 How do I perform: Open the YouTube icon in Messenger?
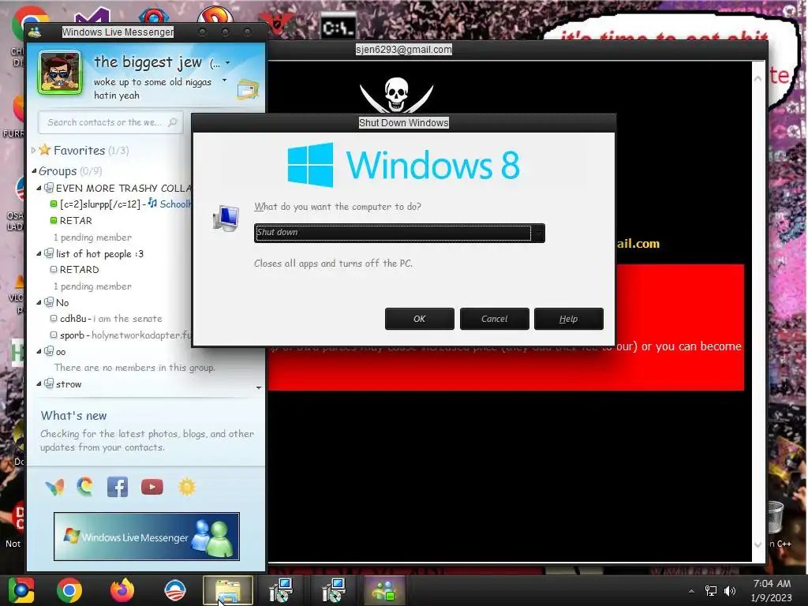[152, 487]
